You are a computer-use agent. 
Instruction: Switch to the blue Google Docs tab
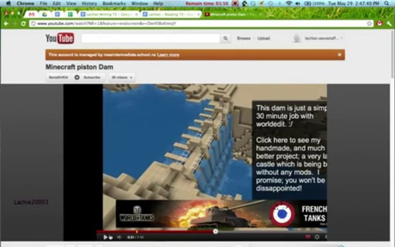click(x=58, y=14)
